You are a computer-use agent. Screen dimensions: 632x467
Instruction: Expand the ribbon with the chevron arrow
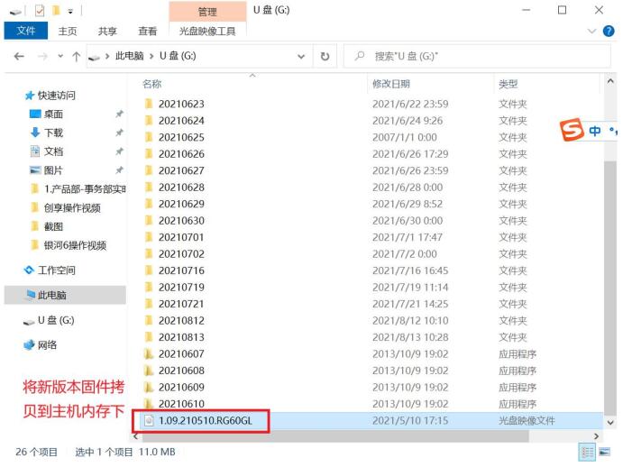pos(591,31)
